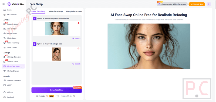
Task: Open Clothes Changer in sidebar
Action: tap(13, 71)
